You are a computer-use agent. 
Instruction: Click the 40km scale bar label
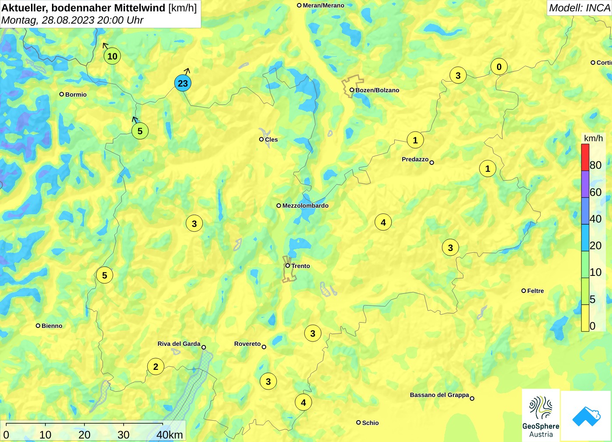[x=170, y=435]
